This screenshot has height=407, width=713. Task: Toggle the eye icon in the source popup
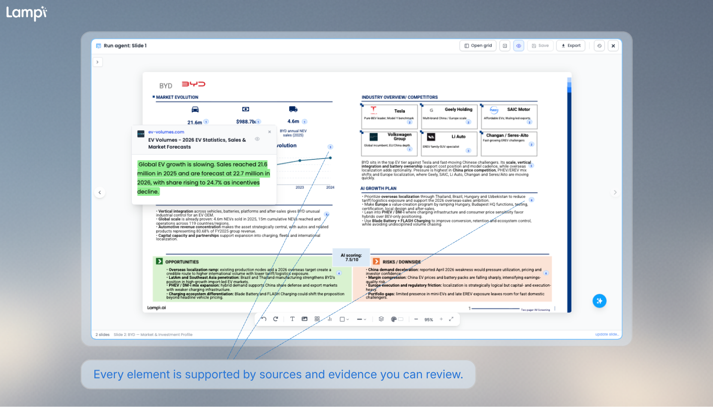[x=257, y=139]
